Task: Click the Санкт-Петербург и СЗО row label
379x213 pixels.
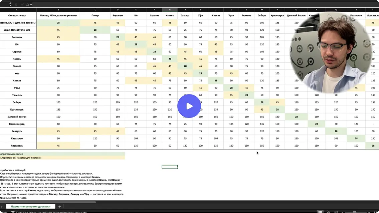Action: (17, 30)
